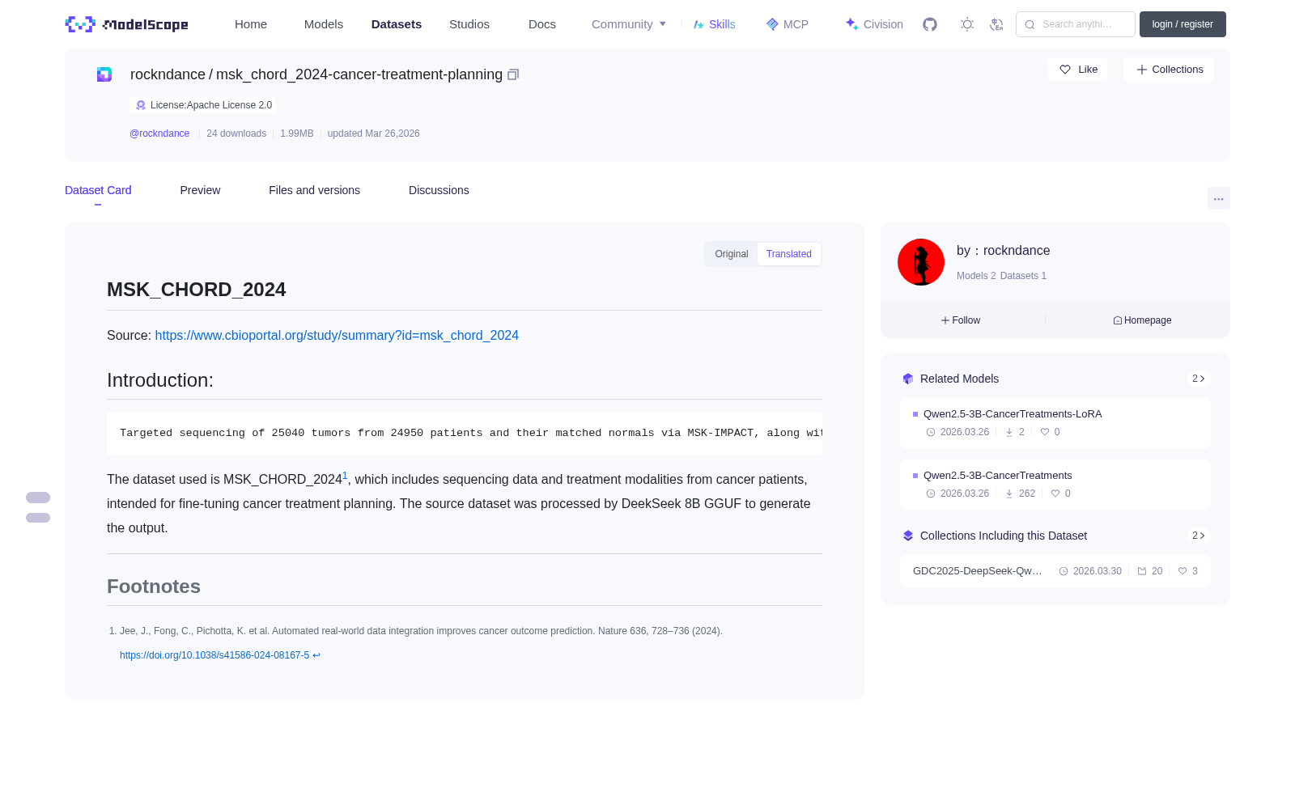Open Civision page link
The image size is (1295, 809).
click(x=874, y=24)
